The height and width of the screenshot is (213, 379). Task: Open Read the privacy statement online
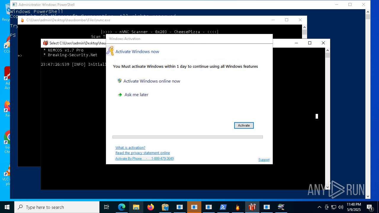tap(143, 153)
